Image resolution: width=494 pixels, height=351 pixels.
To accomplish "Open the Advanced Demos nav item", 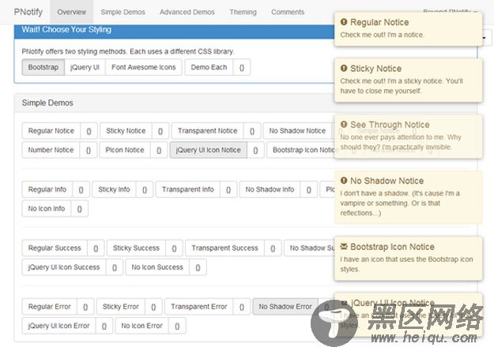I will click(187, 12).
